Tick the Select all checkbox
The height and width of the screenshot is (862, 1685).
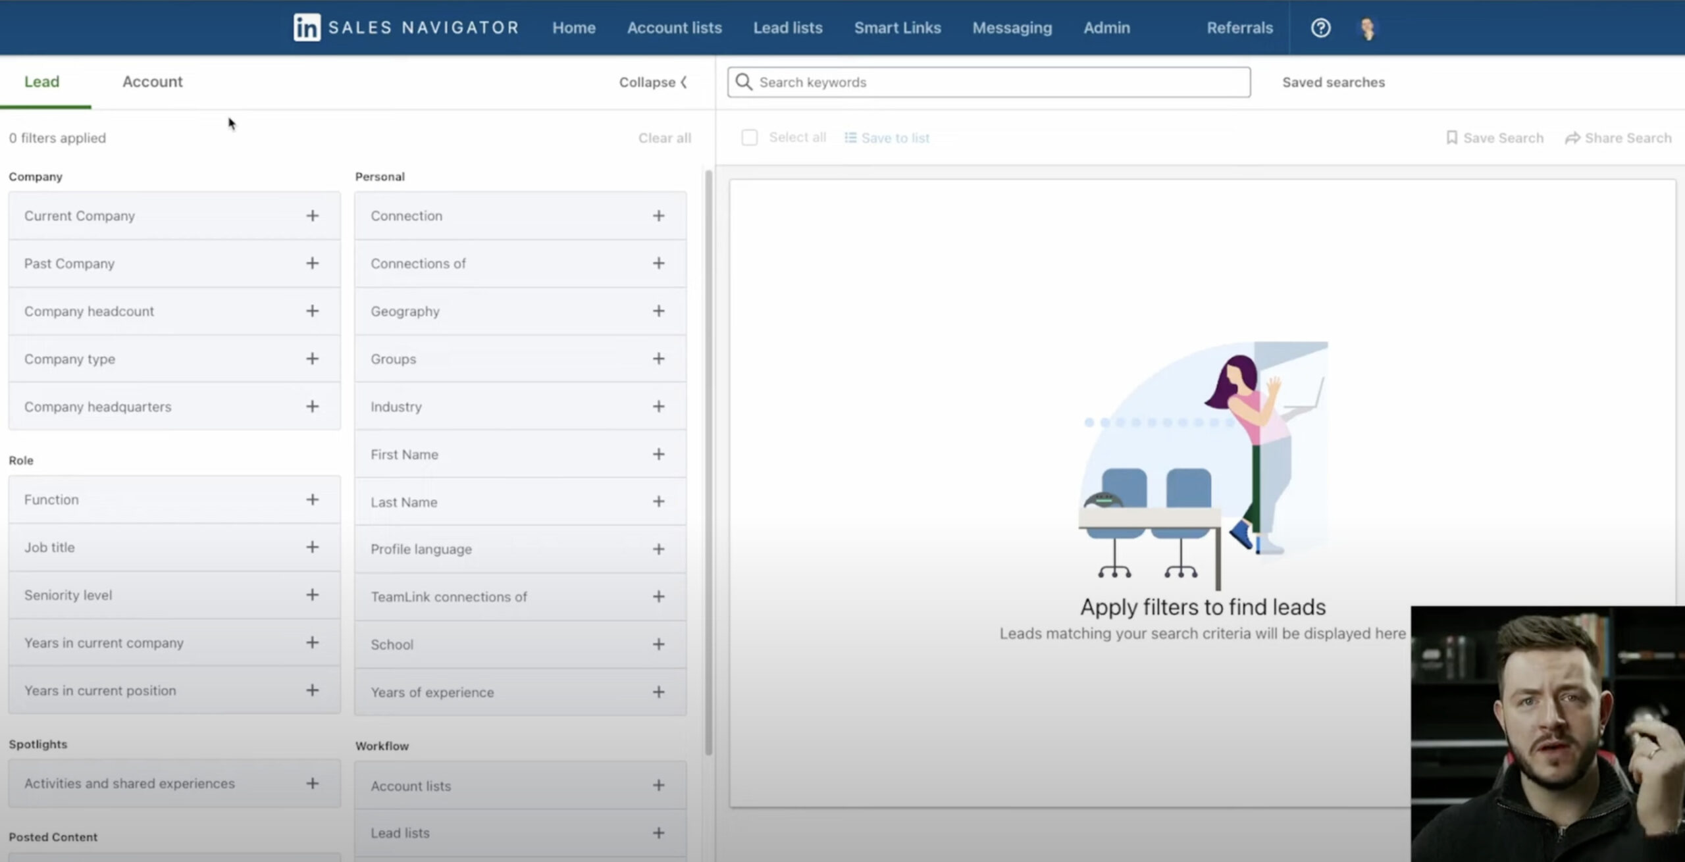coord(749,138)
